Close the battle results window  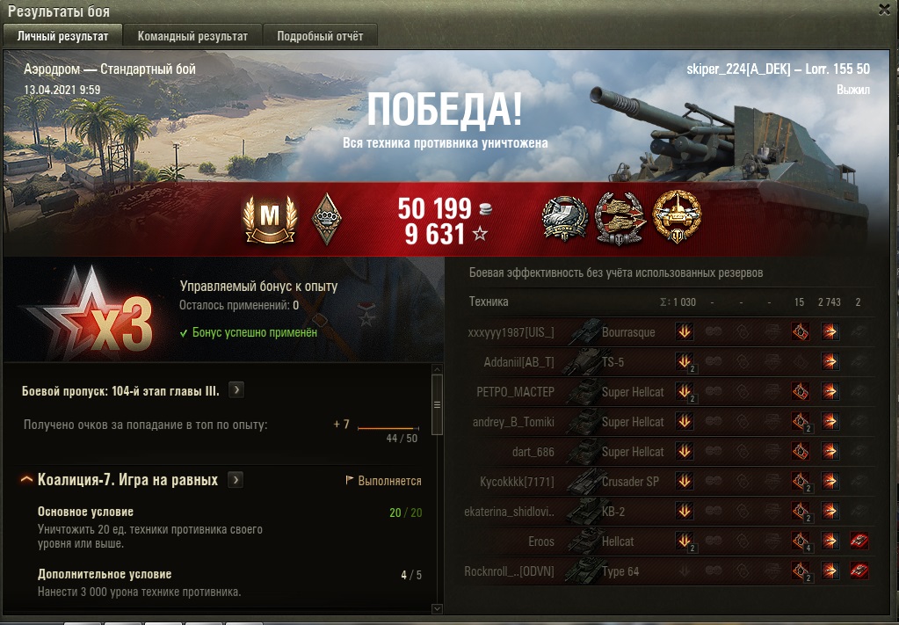885,10
